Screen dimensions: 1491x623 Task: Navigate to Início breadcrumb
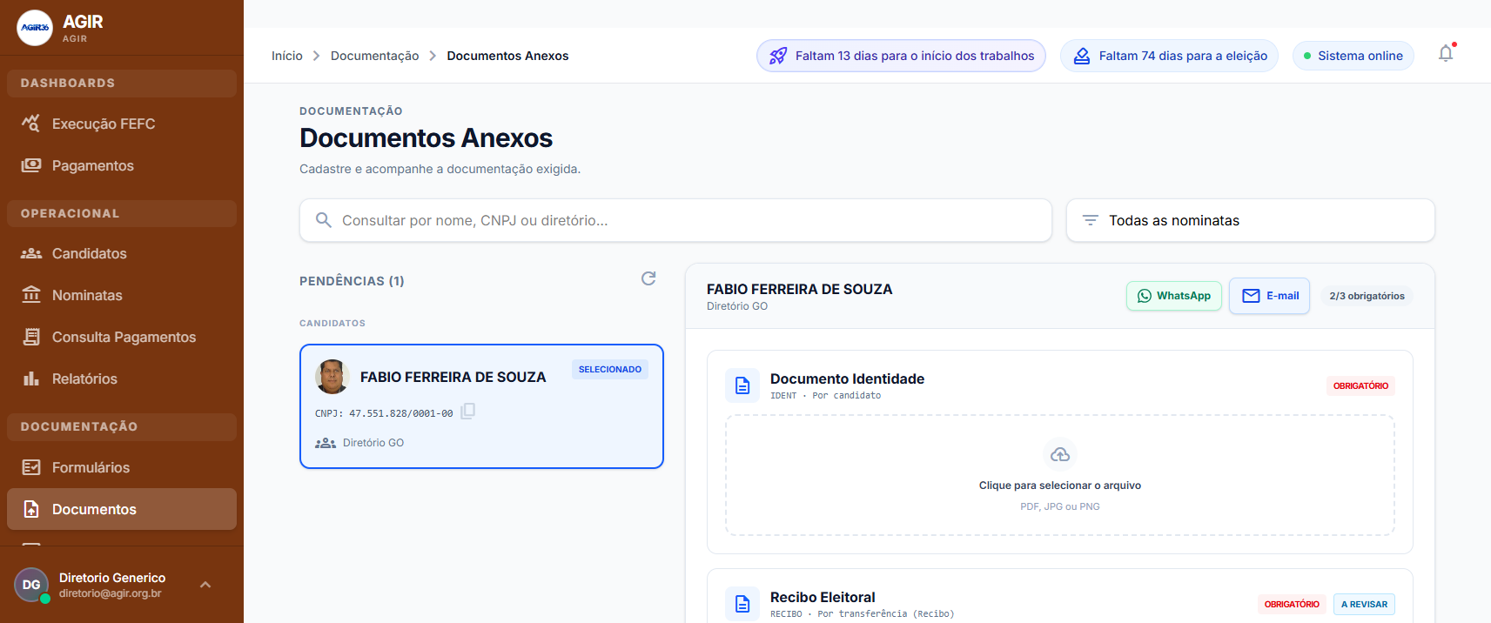(x=287, y=56)
